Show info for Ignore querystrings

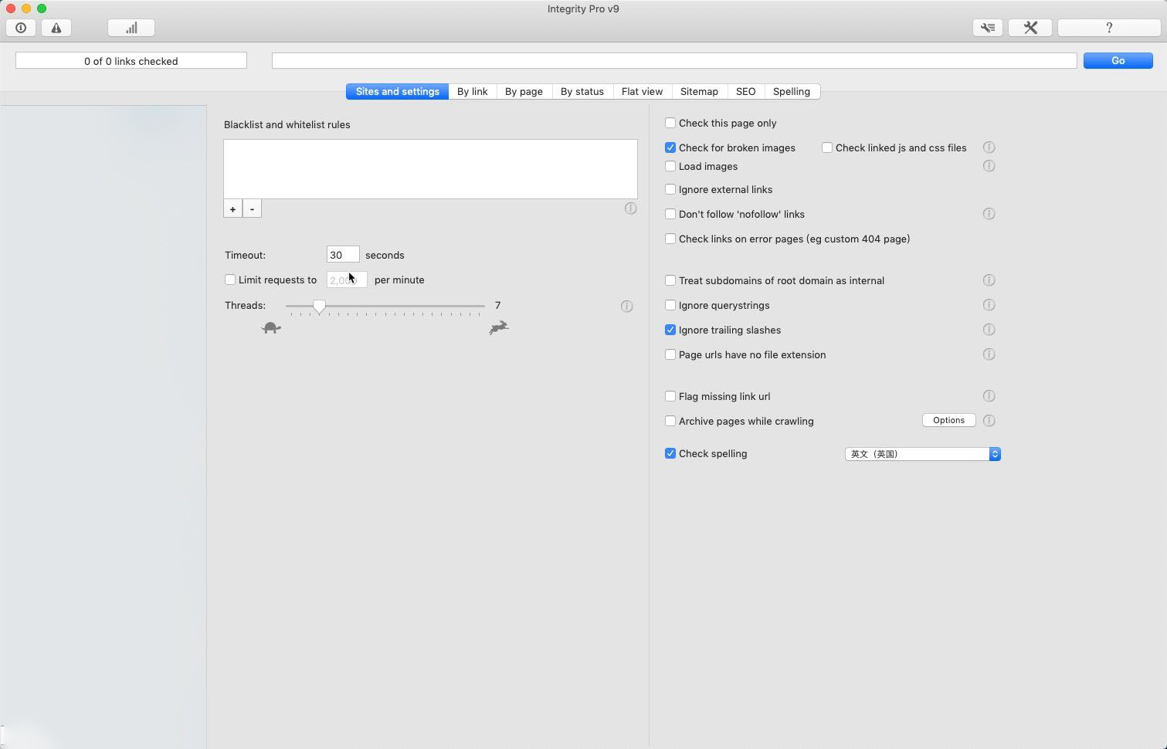989,305
